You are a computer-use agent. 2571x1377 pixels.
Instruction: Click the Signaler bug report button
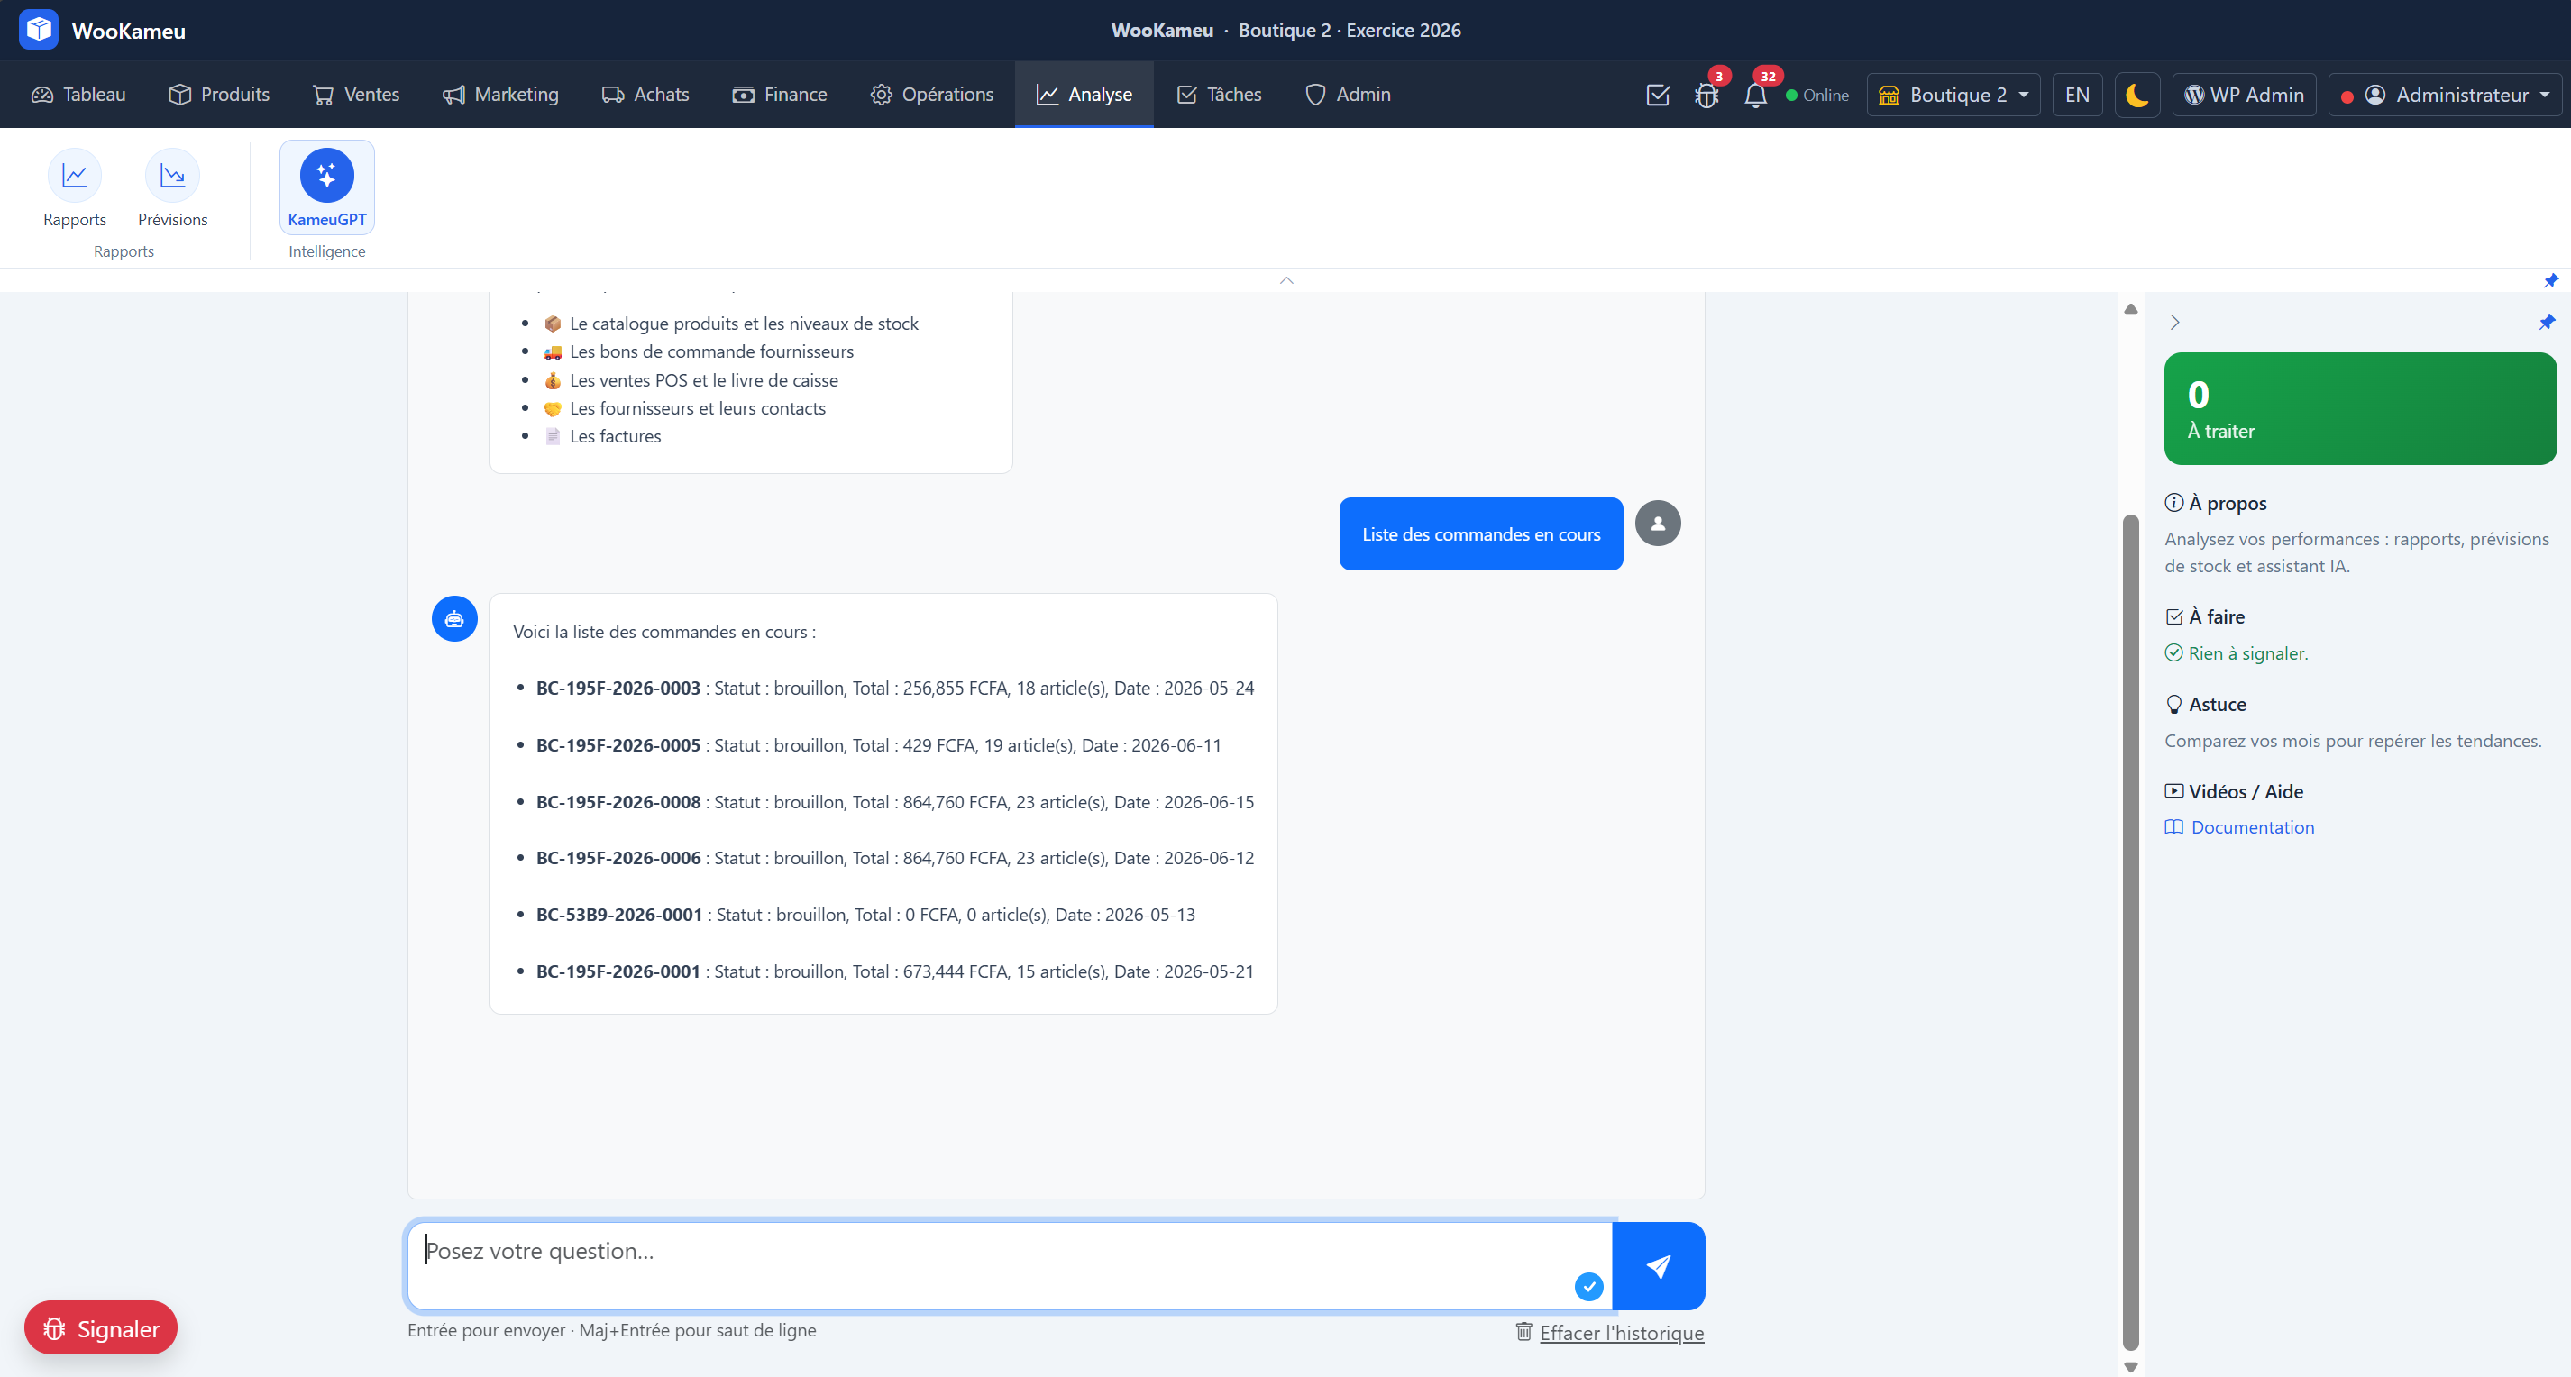point(101,1327)
